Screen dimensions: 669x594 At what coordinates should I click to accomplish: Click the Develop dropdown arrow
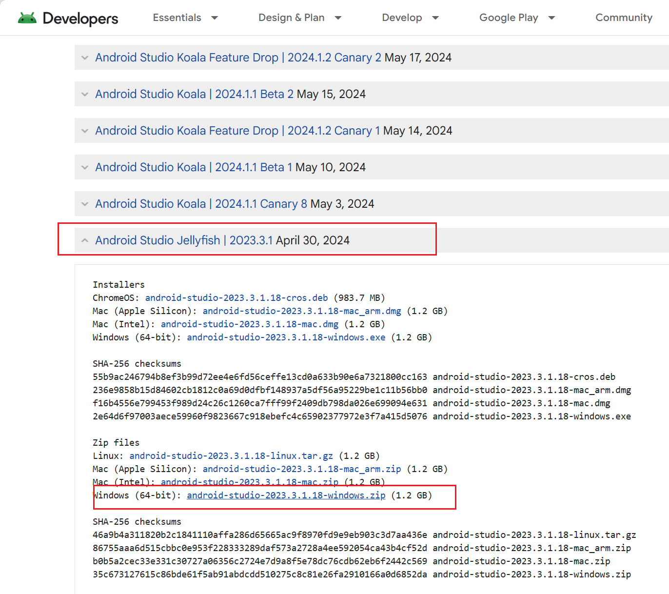435,18
